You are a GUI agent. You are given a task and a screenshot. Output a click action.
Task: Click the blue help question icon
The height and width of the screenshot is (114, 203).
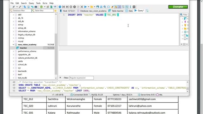coord(60,7)
